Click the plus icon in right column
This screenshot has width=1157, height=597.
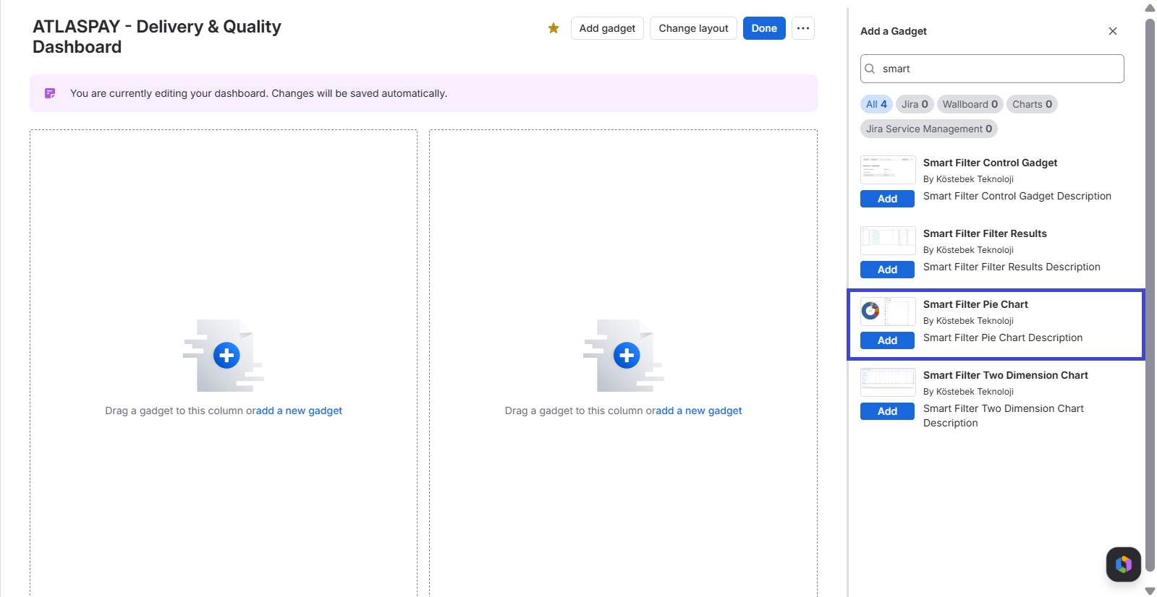coord(627,356)
